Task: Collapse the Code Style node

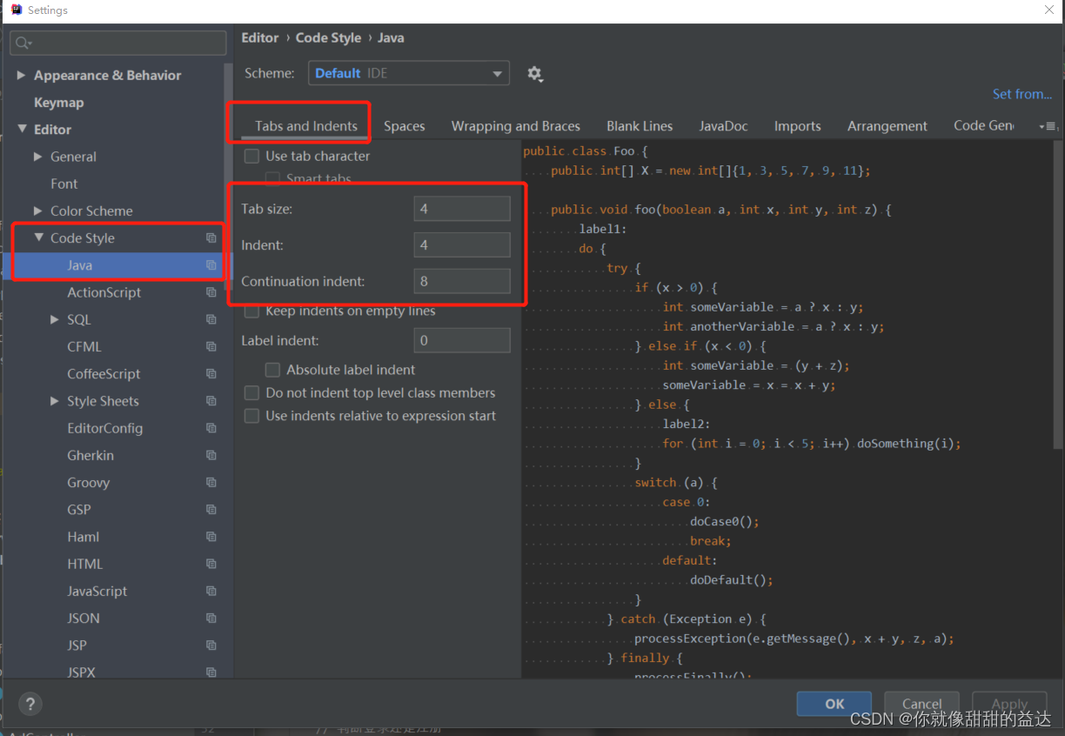Action: tap(38, 238)
